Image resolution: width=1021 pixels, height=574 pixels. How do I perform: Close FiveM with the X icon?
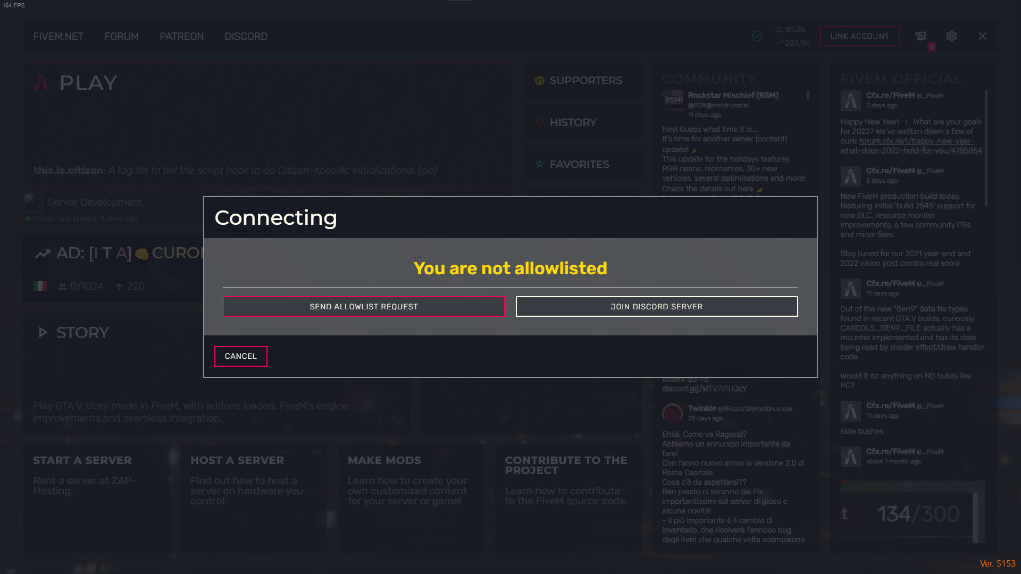[982, 36]
